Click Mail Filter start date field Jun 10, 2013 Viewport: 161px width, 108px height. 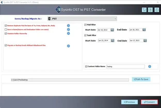click(104, 30)
